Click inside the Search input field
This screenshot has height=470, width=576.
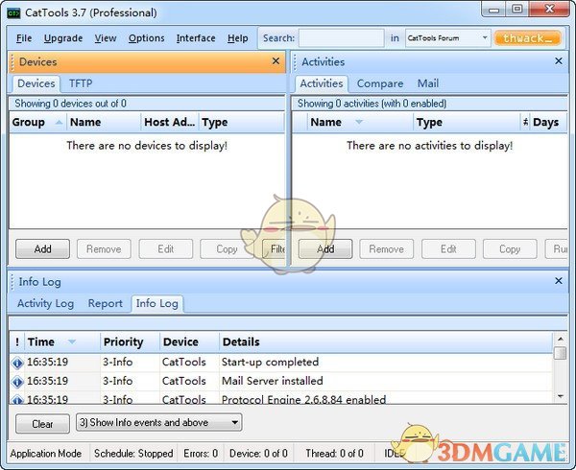[341, 38]
